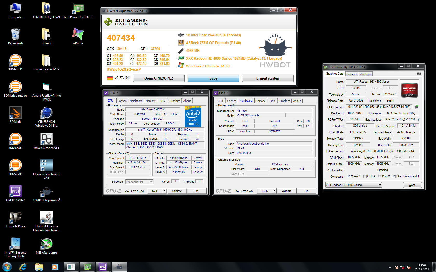Click Open CPUZ/GPUZ button in Aquamark
Screen dimensions: 436x272
(159, 78)
